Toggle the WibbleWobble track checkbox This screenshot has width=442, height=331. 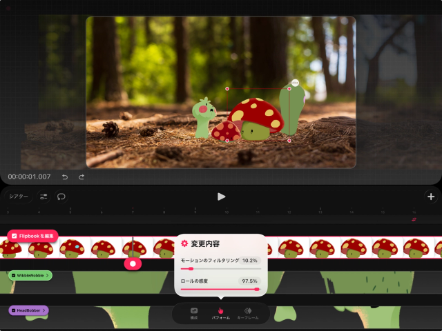[14, 276]
